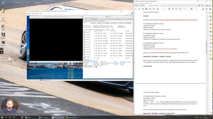Click the pink tool icon with 'Create a .ldif file'
The image size is (213, 119).
[x=210, y=20]
